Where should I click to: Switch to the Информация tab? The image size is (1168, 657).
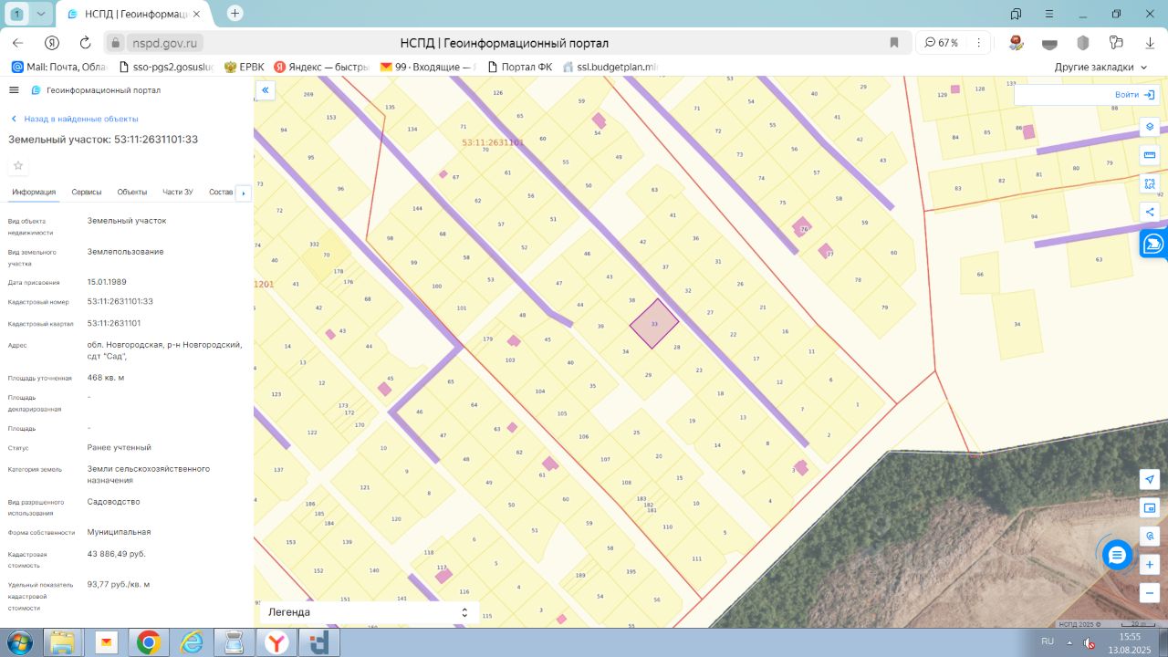point(34,192)
